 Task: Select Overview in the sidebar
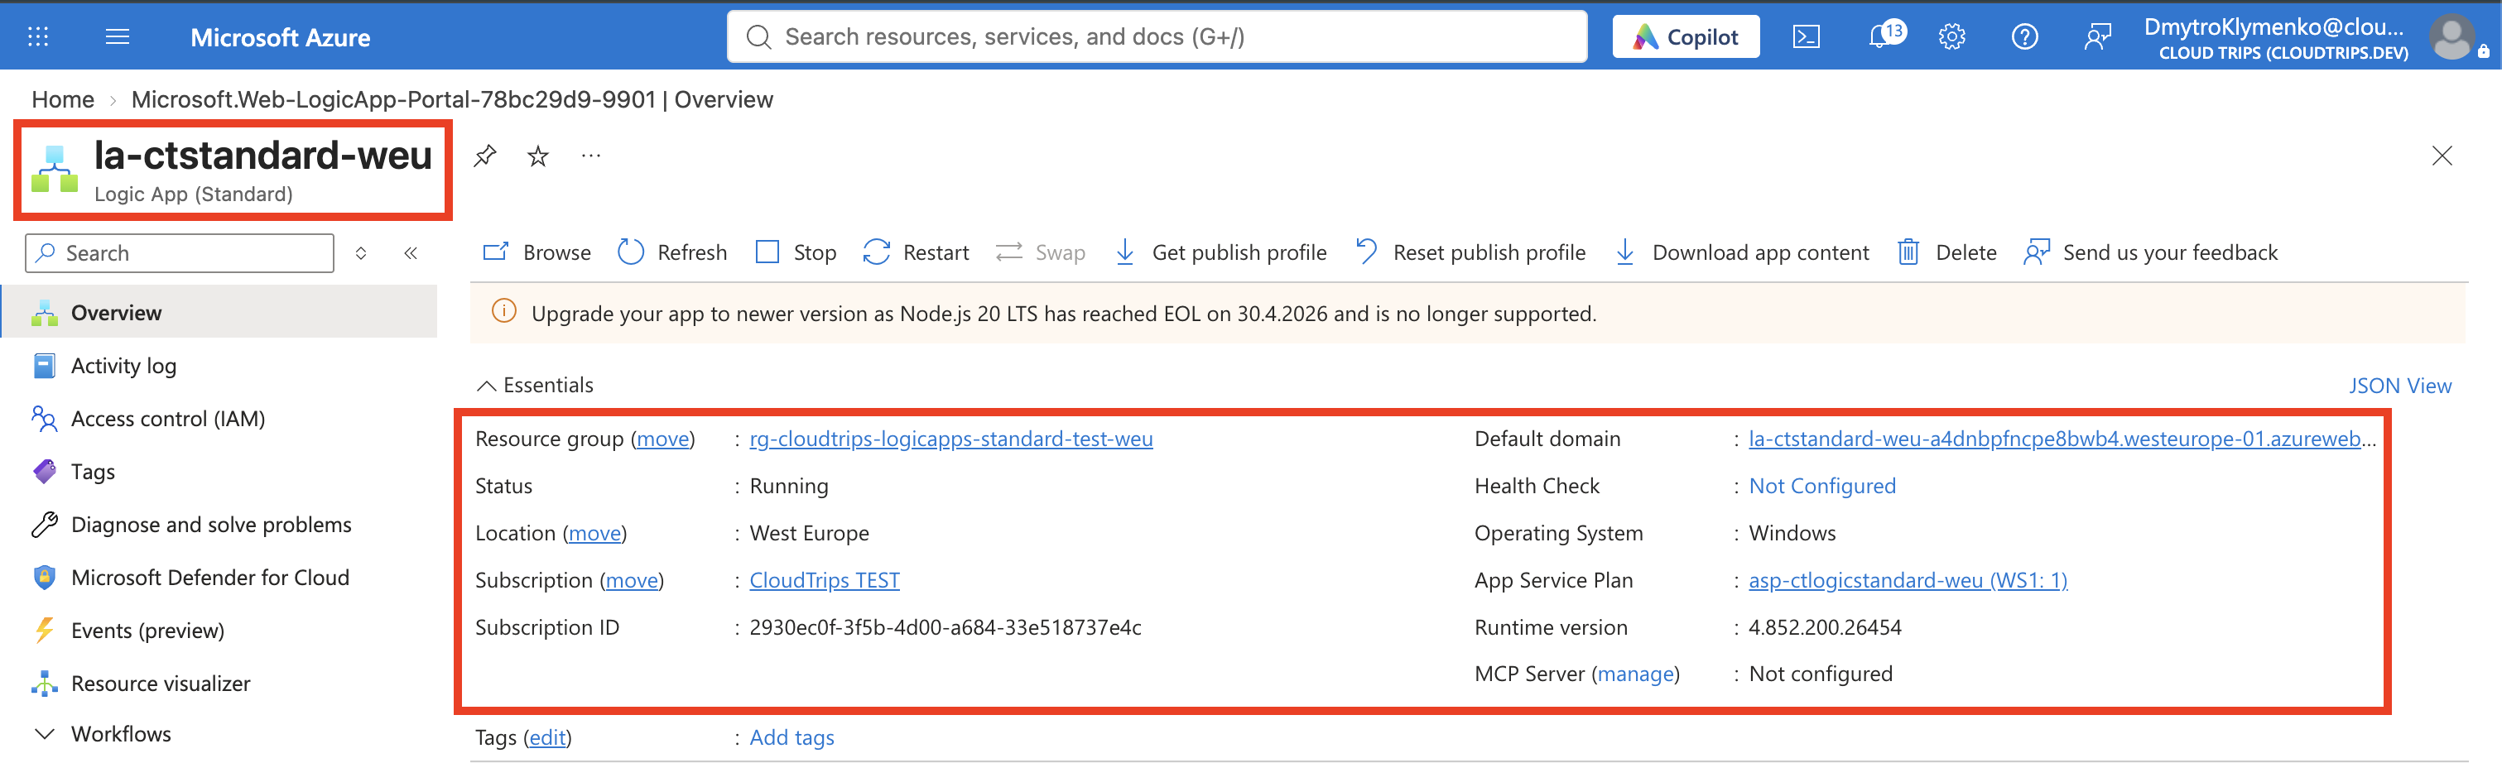click(x=219, y=313)
